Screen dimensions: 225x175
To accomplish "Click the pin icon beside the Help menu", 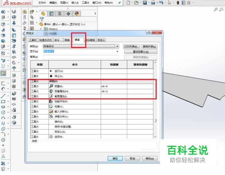I will pos(119,2).
